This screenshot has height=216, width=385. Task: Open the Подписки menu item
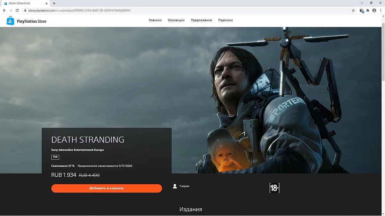[x=225, y=20]
